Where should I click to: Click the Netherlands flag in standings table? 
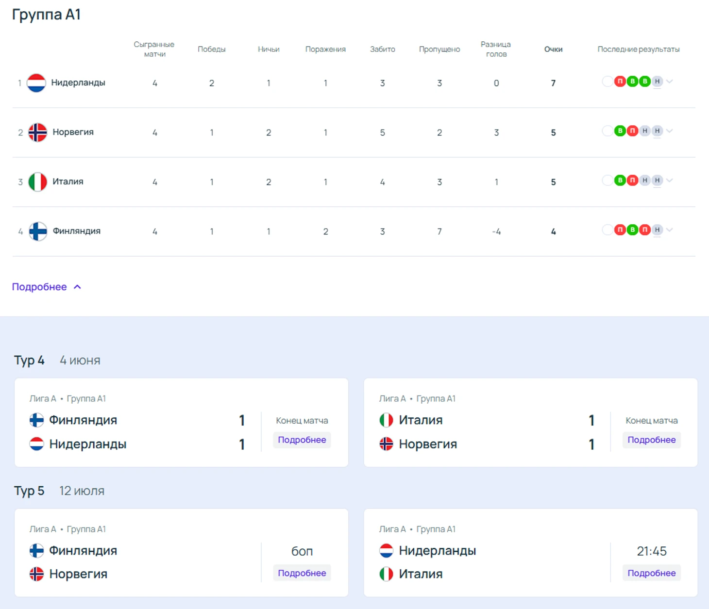[36, 83]
